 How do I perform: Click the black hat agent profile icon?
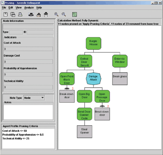point(31,14)
